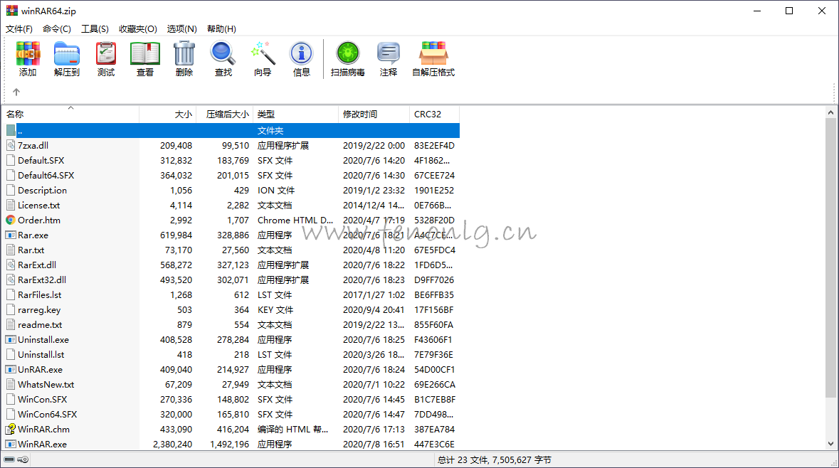Click the scrollbar down arrow
839x468 pixels.
click(x=830, y=443)
